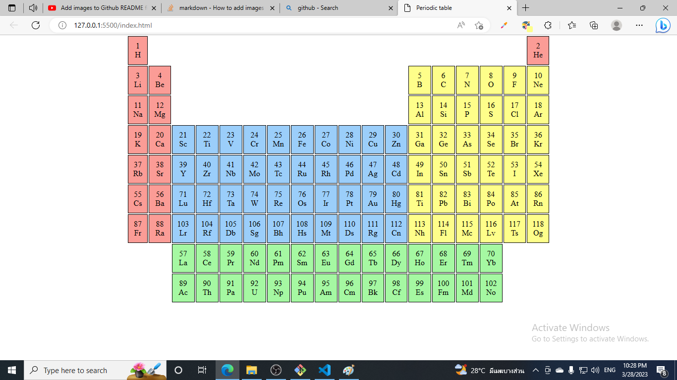
Task: Open a new browser tab
Action: coord(526,8)
